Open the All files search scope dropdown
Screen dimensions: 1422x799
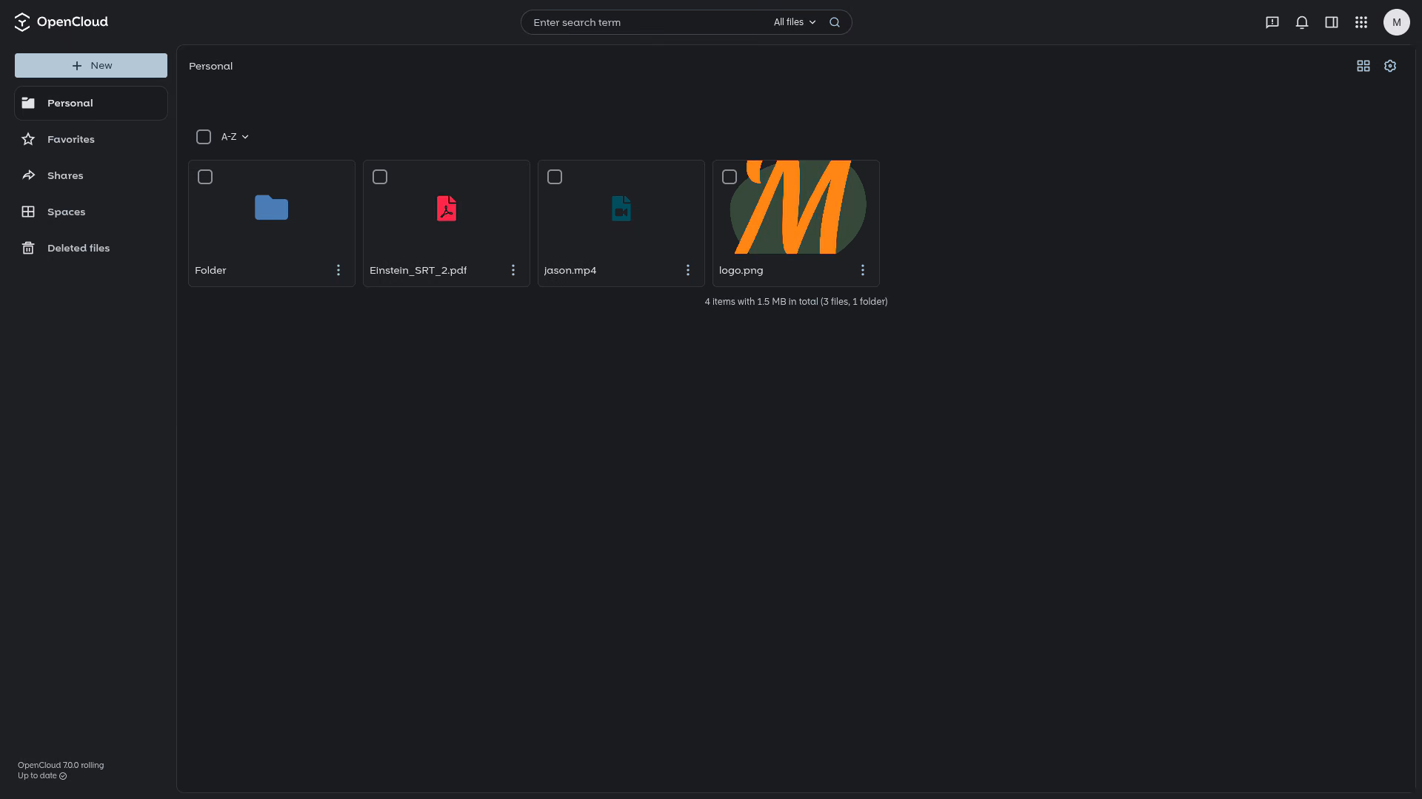tap(795, 22)
